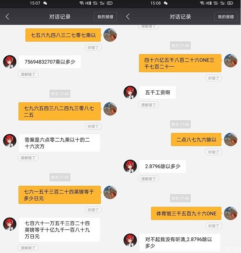Image resolution: width=241 pixels, height=253 pixels.
Task: Flag 体育馆三千五百九十六ONE message as 听错了
Action: point(214,226)
